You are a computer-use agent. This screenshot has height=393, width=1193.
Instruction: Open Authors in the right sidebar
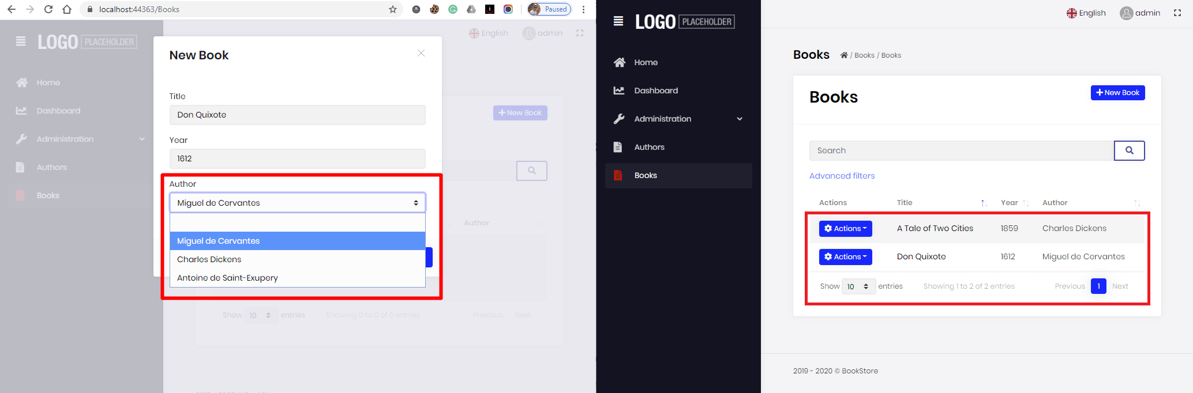tap(649, 147)
